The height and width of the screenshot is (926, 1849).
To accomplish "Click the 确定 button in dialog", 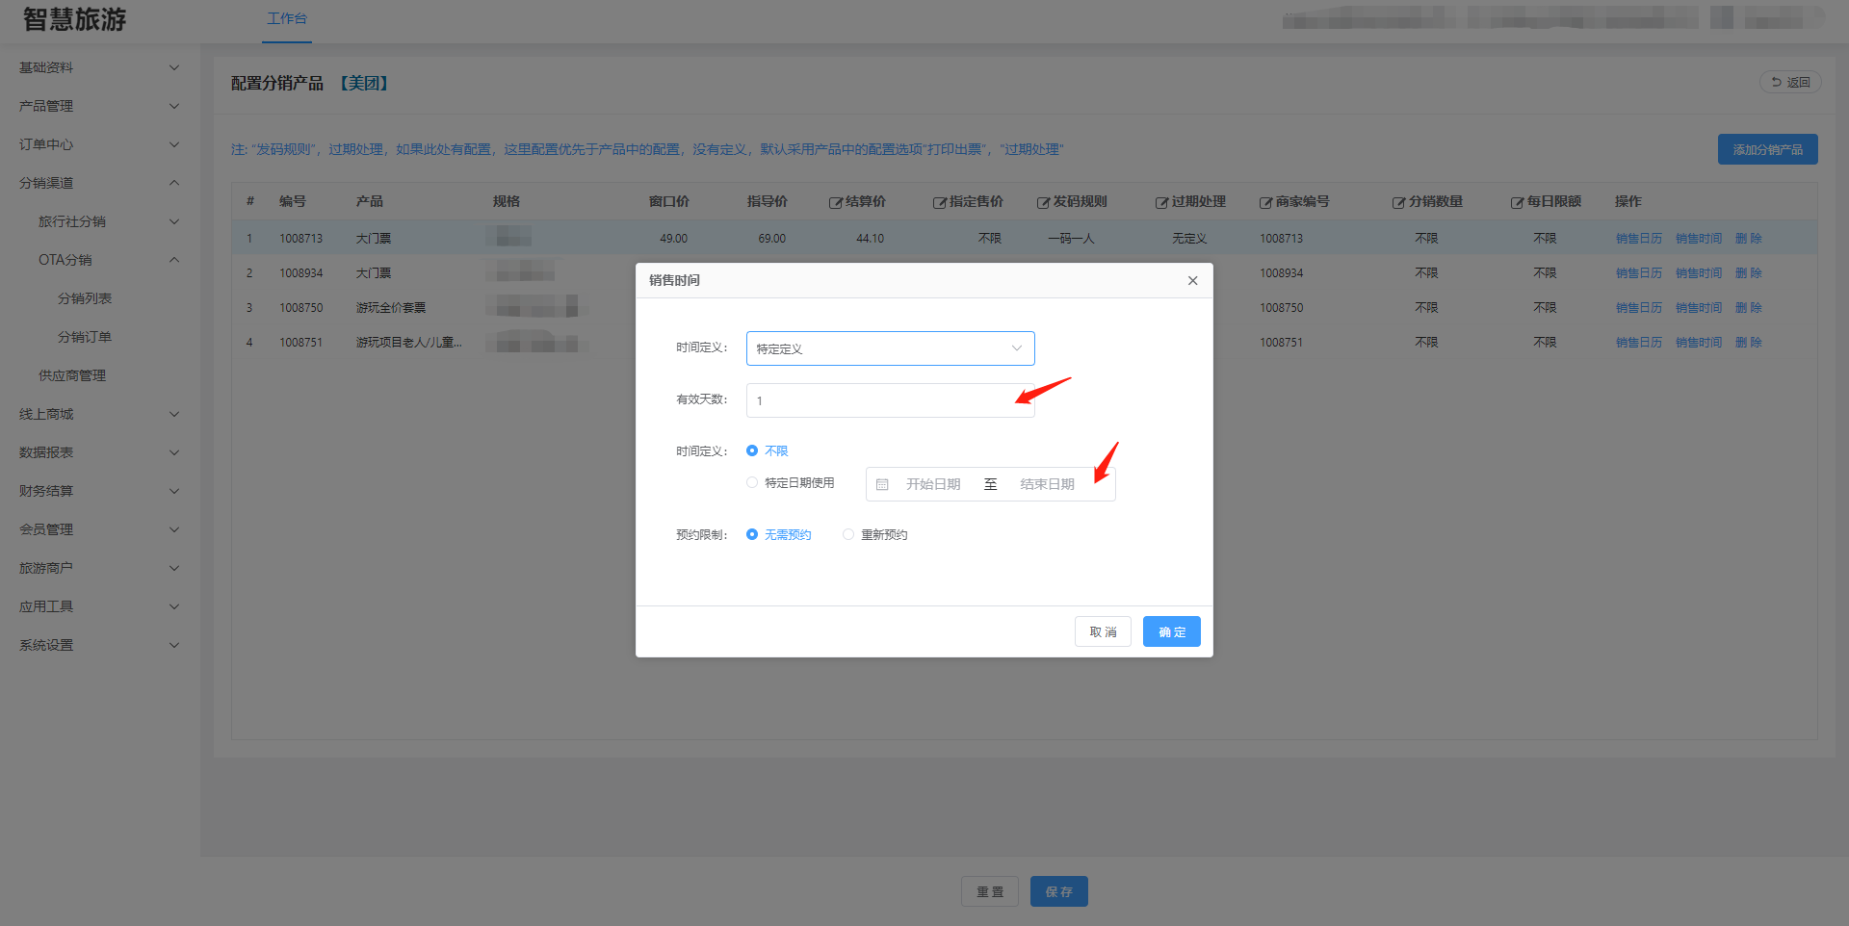I will click(x=1171, y=631).
